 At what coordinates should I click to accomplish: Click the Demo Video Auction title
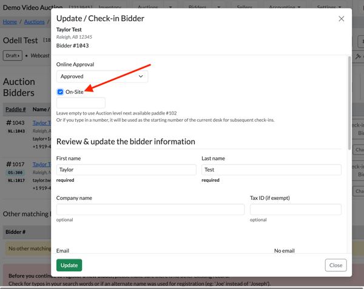point(33,8)
